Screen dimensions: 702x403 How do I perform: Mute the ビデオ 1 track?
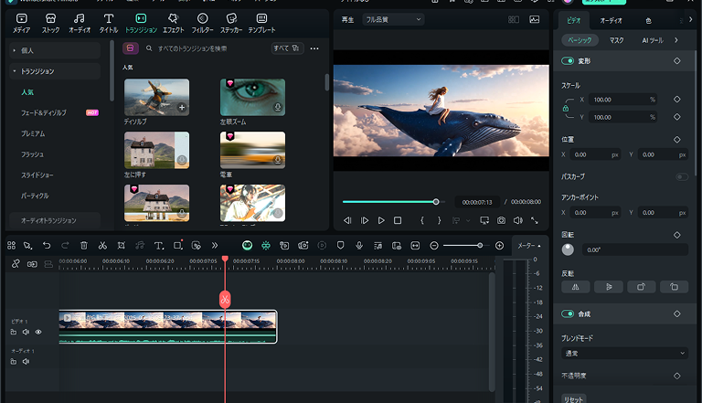26,332
